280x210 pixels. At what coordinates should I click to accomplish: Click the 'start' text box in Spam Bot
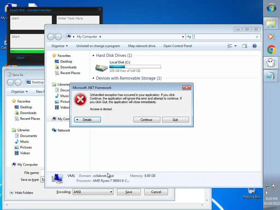coord(31,22)
